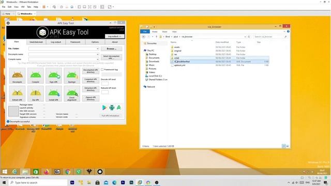
Task: Open After Effects on host taskbar
Action: [72, 182]
